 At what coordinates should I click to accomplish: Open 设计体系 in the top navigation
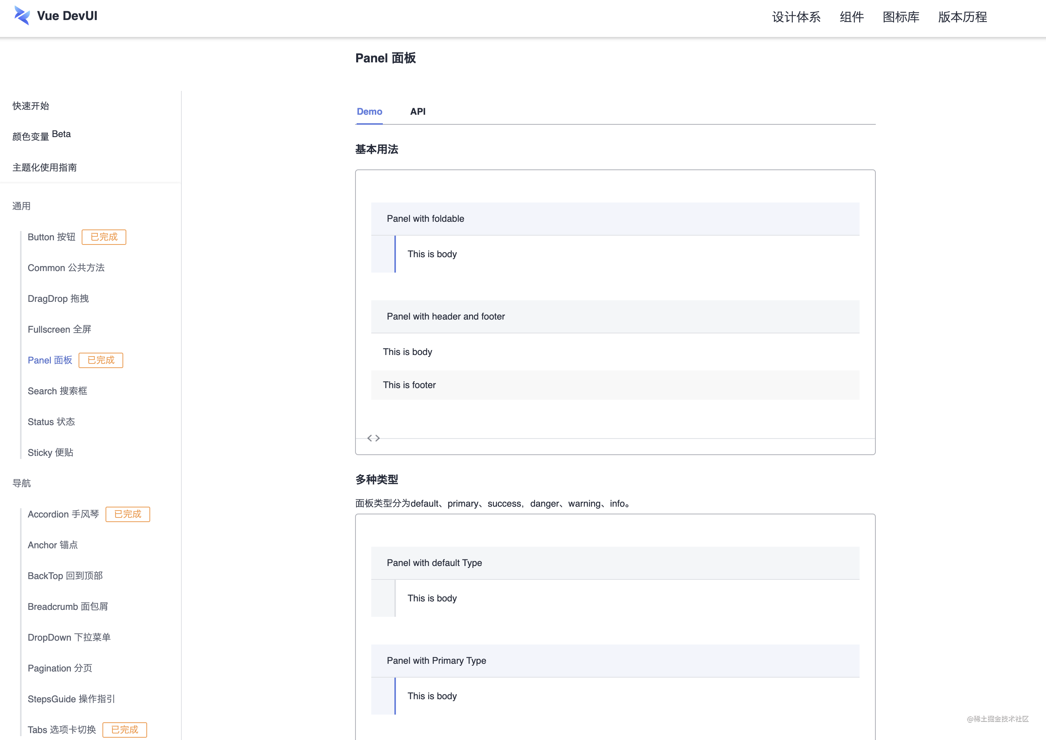click(796, 17)
